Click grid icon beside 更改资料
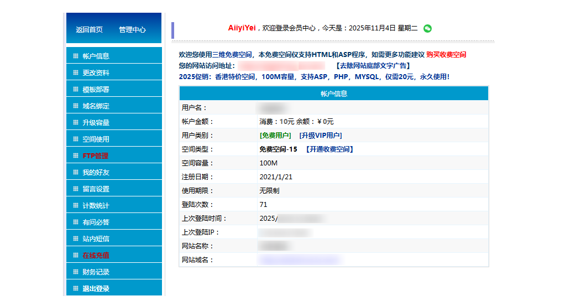 75,72
